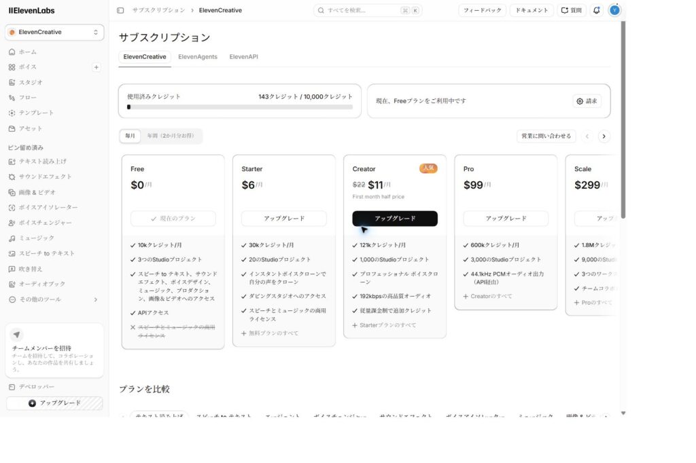696x463 pixels.
Task: Click 'APIアクセス' feature in Free
Action: pyautogui.click(x=153, y=313)
